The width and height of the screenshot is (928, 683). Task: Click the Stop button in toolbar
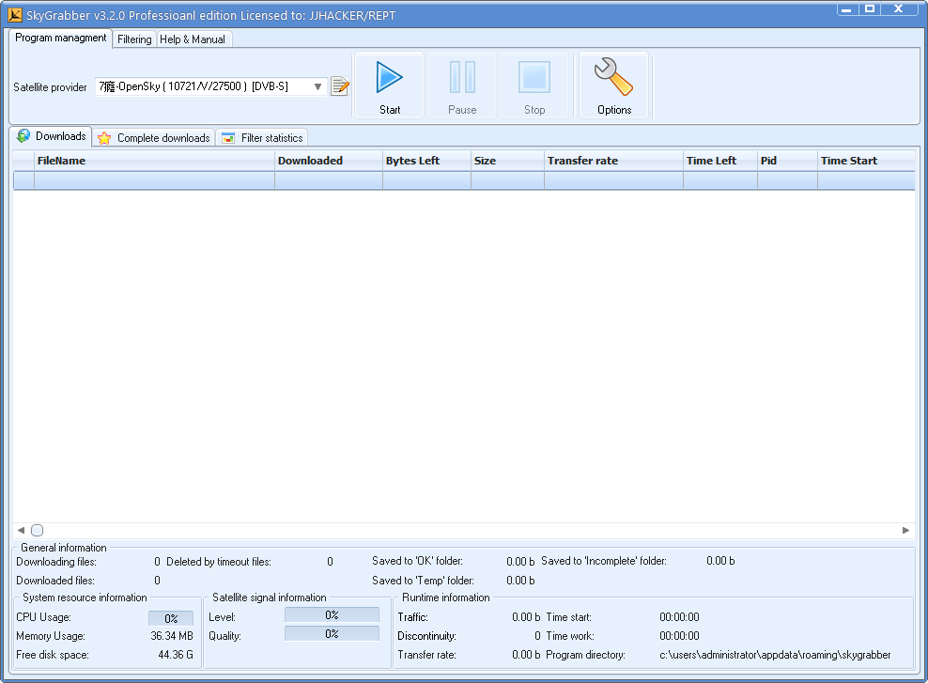tap(534, 85)
